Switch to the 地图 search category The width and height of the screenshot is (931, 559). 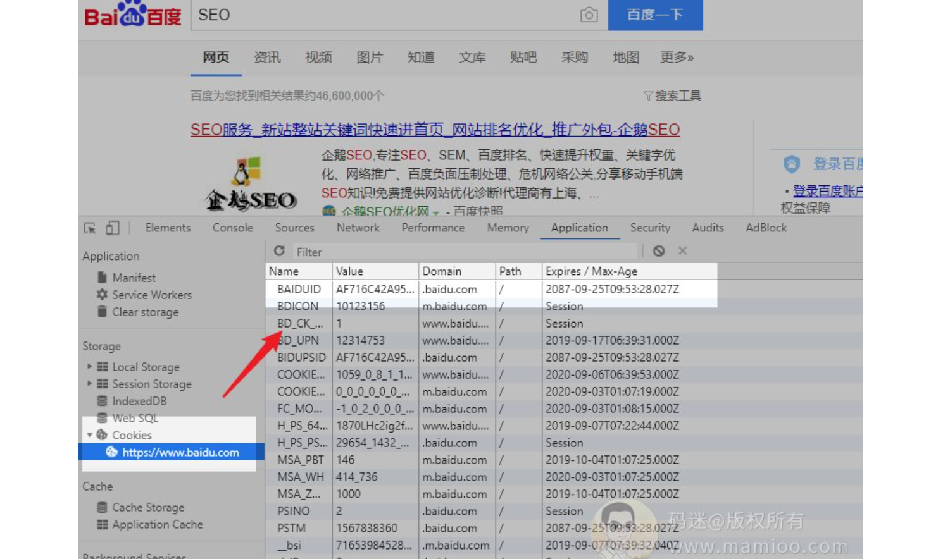626,58
